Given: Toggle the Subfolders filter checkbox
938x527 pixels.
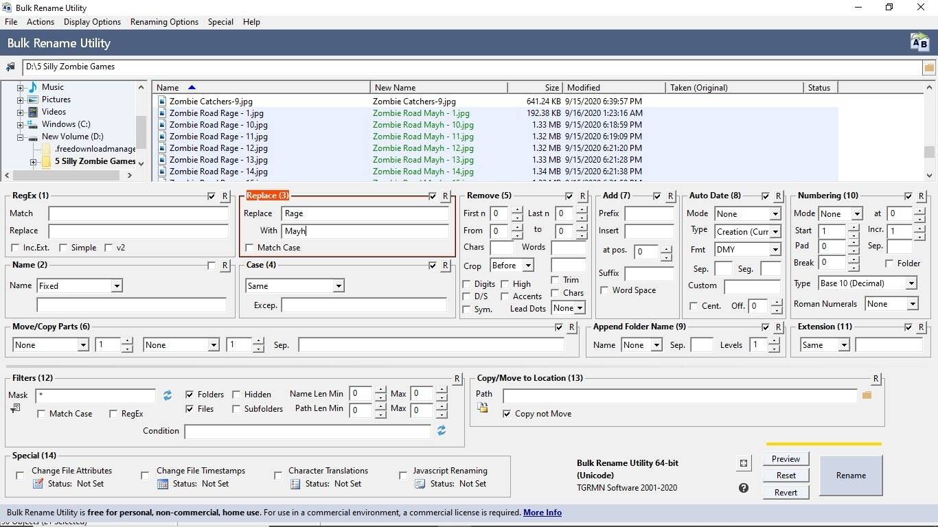Looking at the screenshot, I should [x=236, y=409].
